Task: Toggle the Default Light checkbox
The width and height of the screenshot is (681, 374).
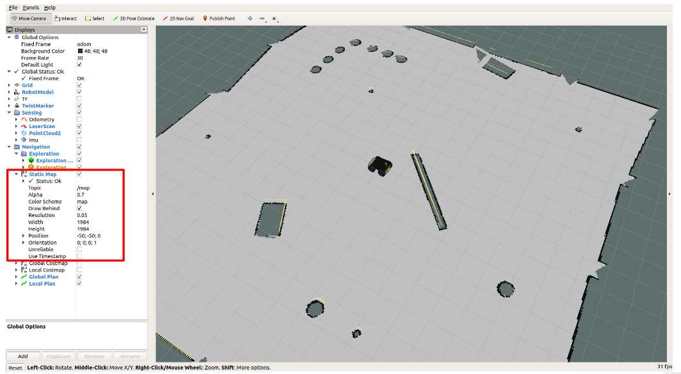Action: tap(79, 65)
